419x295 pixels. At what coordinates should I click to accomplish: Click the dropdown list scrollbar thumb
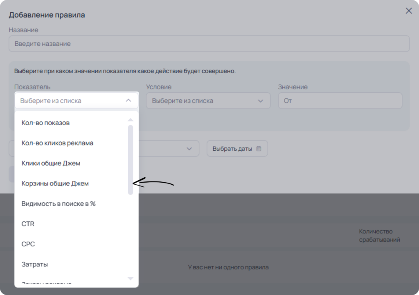(131, 160)
